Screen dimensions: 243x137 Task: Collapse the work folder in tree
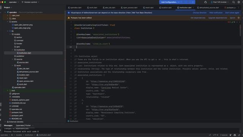click(x=13, y=65)
